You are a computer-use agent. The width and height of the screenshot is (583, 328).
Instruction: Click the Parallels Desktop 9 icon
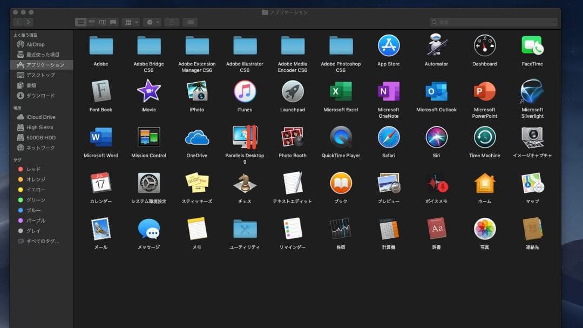point(245,137)
